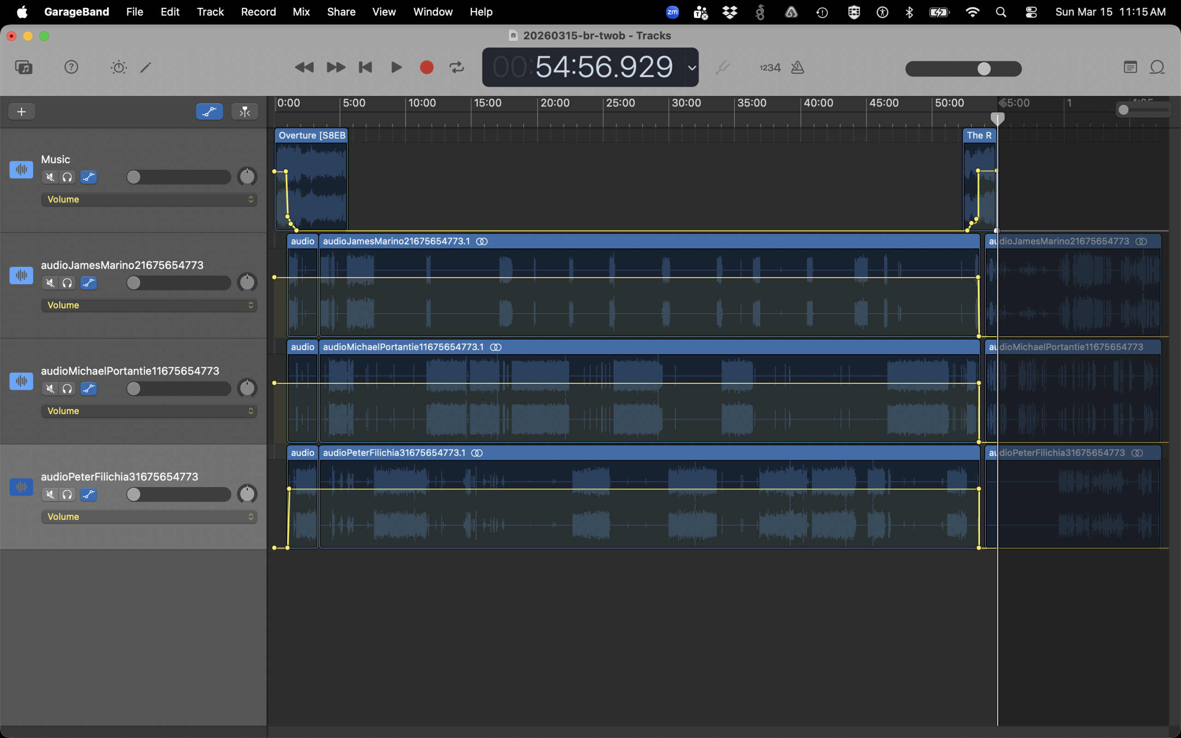Click the Quick Help question mark button
The width and height of the screenshot is (1181, 738).
click(71, 67)
